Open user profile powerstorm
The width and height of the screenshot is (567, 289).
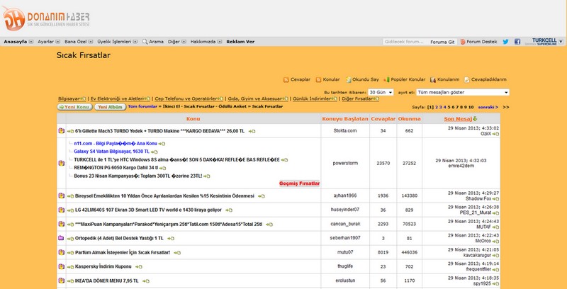click(345, 164)
